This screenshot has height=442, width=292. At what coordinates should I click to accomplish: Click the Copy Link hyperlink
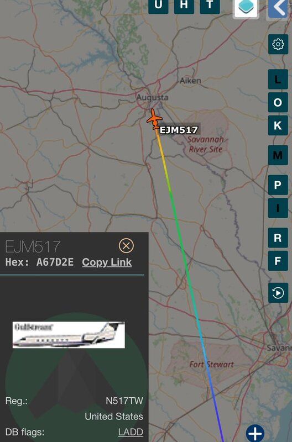[x=107, y=262]
